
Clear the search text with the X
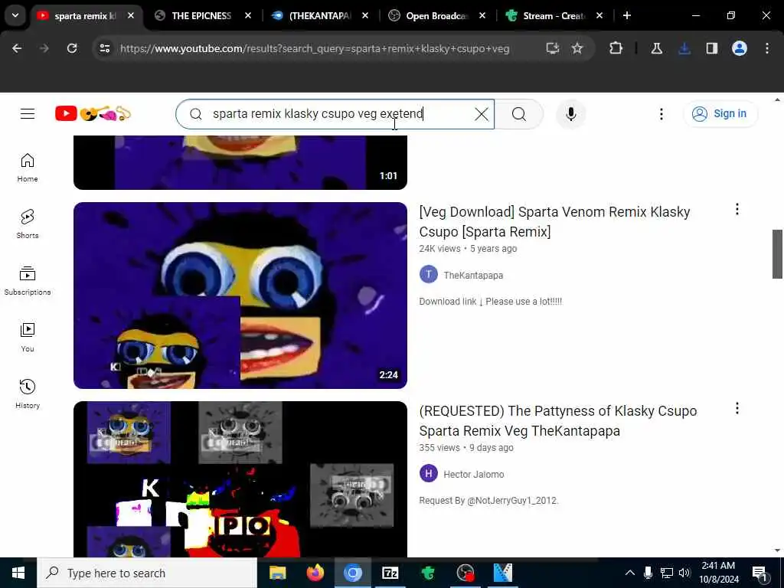tap(482, 114)
